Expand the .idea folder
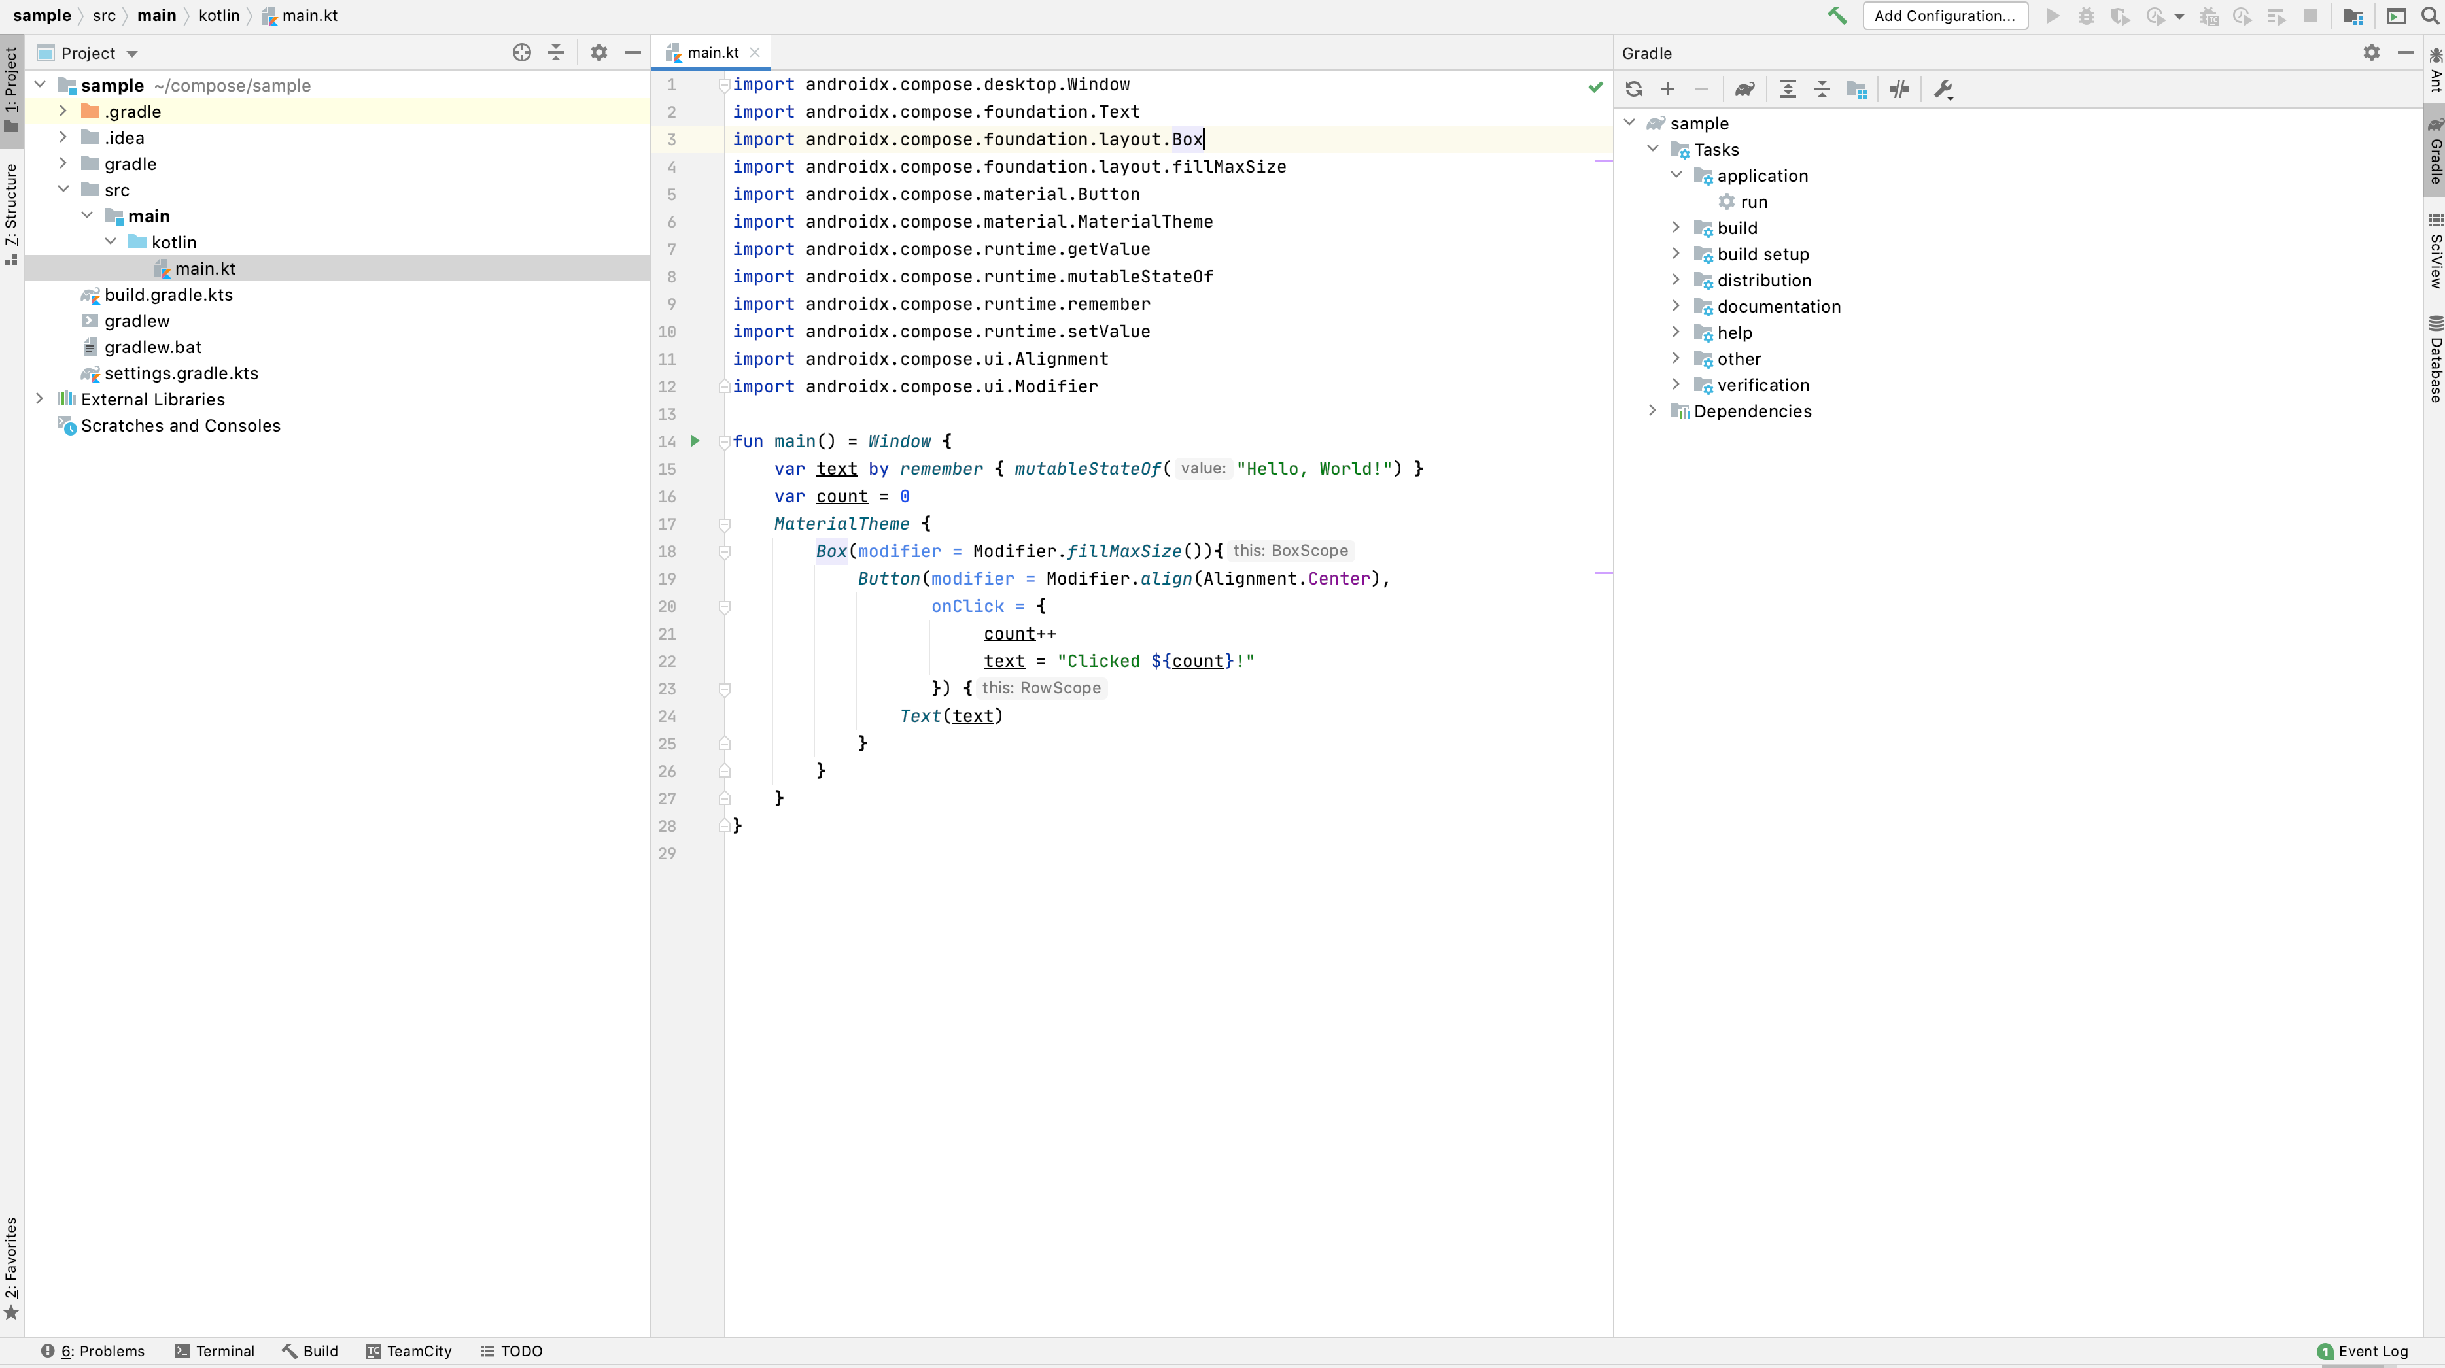 (x=63, y=137)
